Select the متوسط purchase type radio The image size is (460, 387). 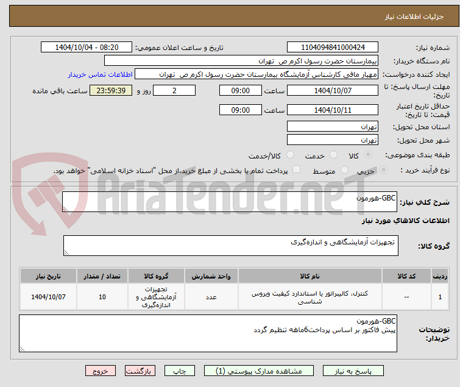tap(344, 170)
